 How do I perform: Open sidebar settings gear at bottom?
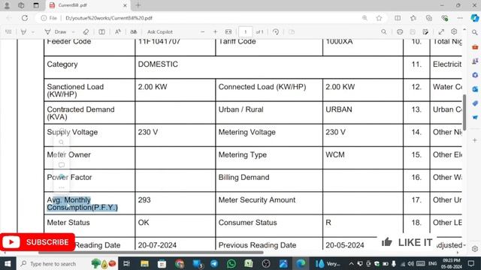coord(475,248)
